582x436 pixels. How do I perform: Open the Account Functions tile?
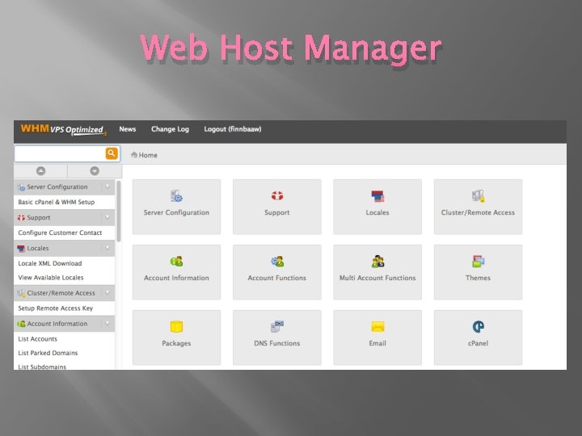[277, 272]
